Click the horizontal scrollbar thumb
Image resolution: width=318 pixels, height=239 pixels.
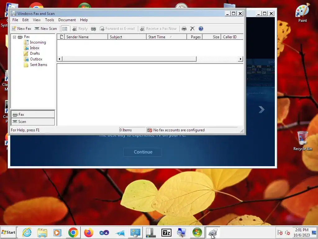129,59
